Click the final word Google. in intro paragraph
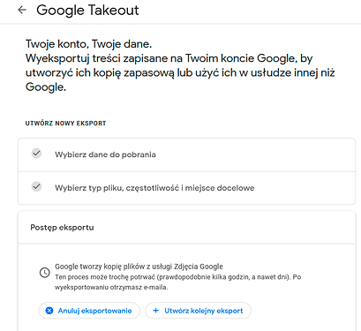The image size is (361, 331). click(x=46, y=87)
